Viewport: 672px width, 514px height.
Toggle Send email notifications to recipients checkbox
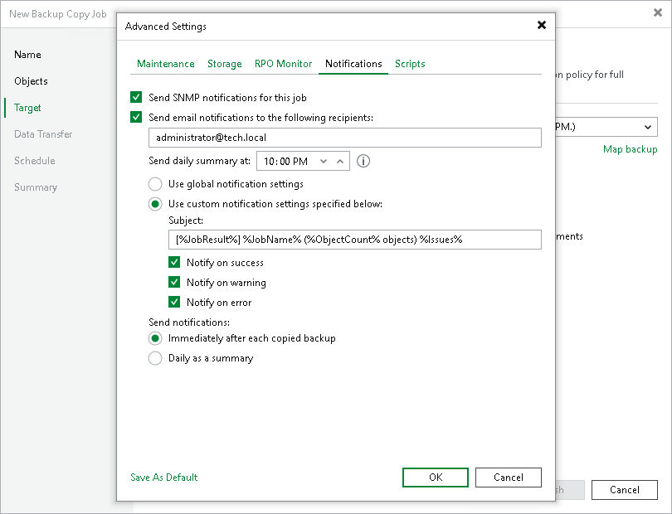136,117
